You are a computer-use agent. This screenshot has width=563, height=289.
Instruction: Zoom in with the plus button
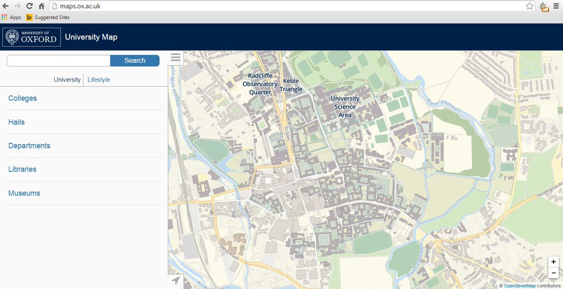coord(554,262)
